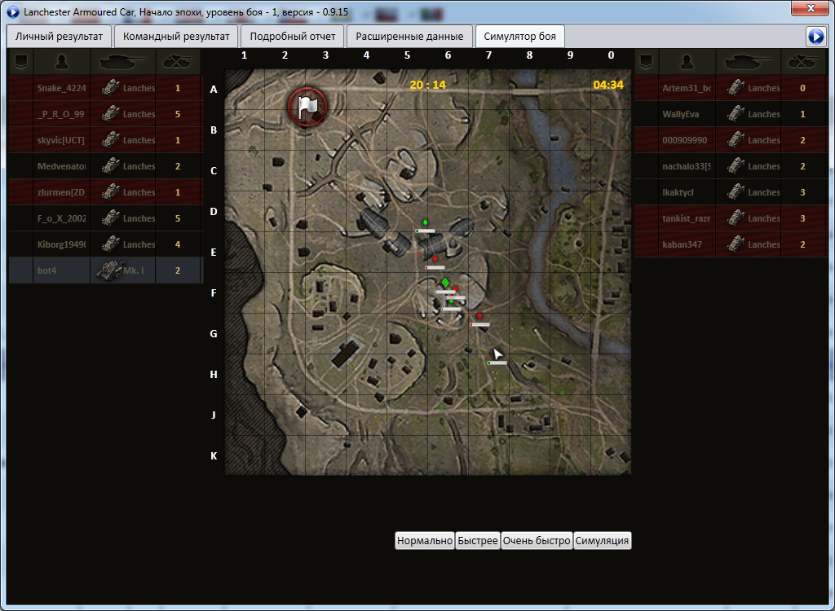Click the right team kills column header icon

803,63
